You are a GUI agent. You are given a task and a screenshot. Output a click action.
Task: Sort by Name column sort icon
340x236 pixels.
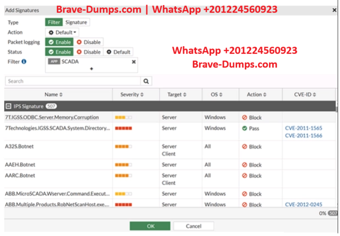pyautogui.click(x=61, y=95)
